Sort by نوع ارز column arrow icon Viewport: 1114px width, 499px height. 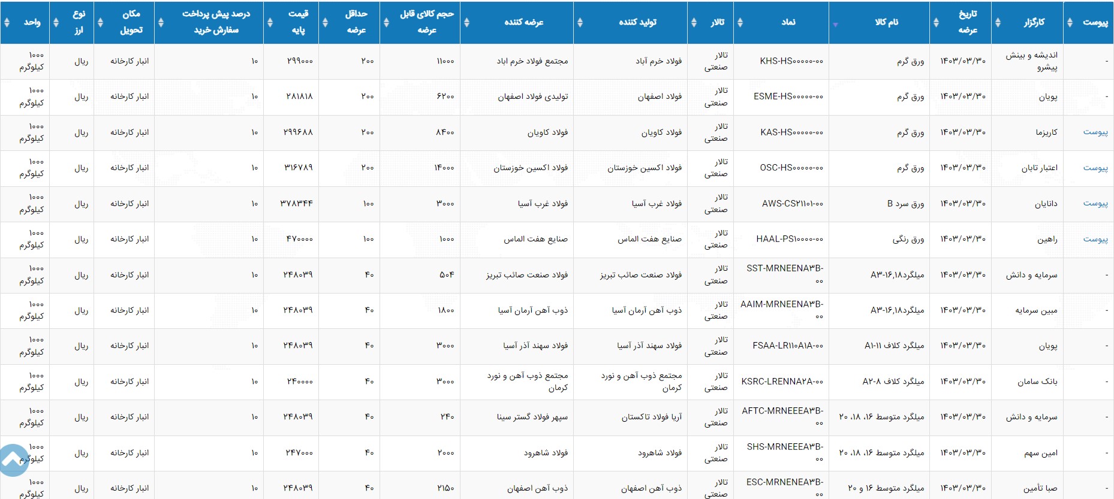click(56, 22)
